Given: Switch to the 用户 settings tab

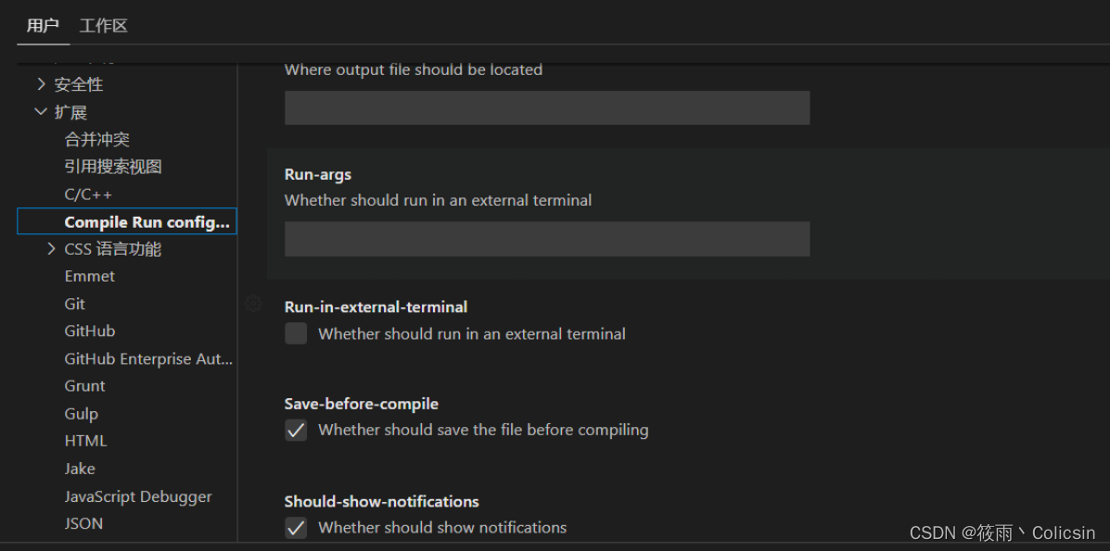Looking at the screenshot, I should [43, 26].
